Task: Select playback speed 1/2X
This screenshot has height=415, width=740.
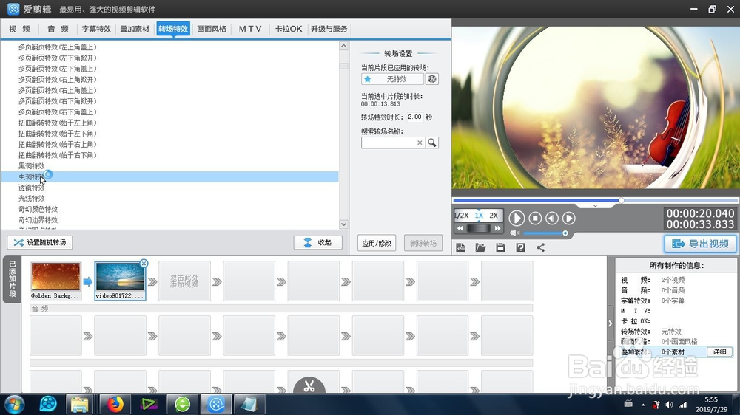Action: pos(462,216)
